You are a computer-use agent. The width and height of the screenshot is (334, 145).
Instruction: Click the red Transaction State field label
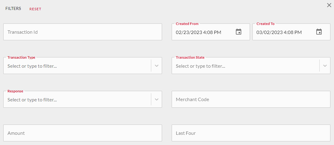click(190, 57)
